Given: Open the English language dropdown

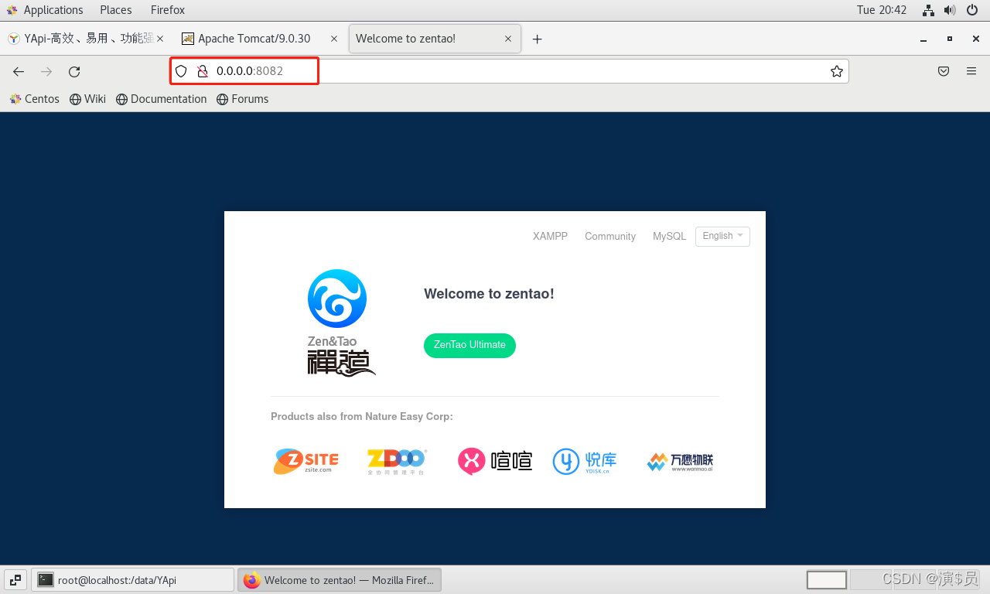Looking at the screenshot, I should 722,236.
